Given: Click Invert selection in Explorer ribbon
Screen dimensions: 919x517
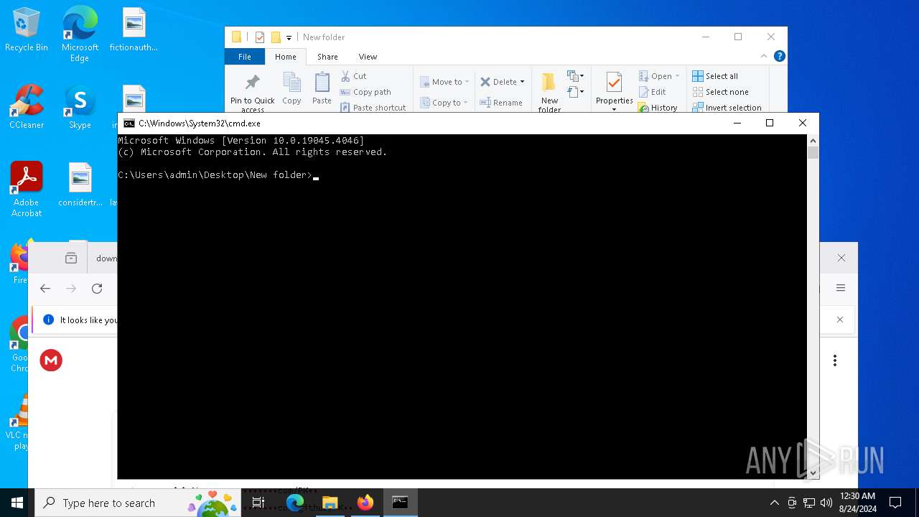Looking at the screenshot, I should click(x=727, y=108).
